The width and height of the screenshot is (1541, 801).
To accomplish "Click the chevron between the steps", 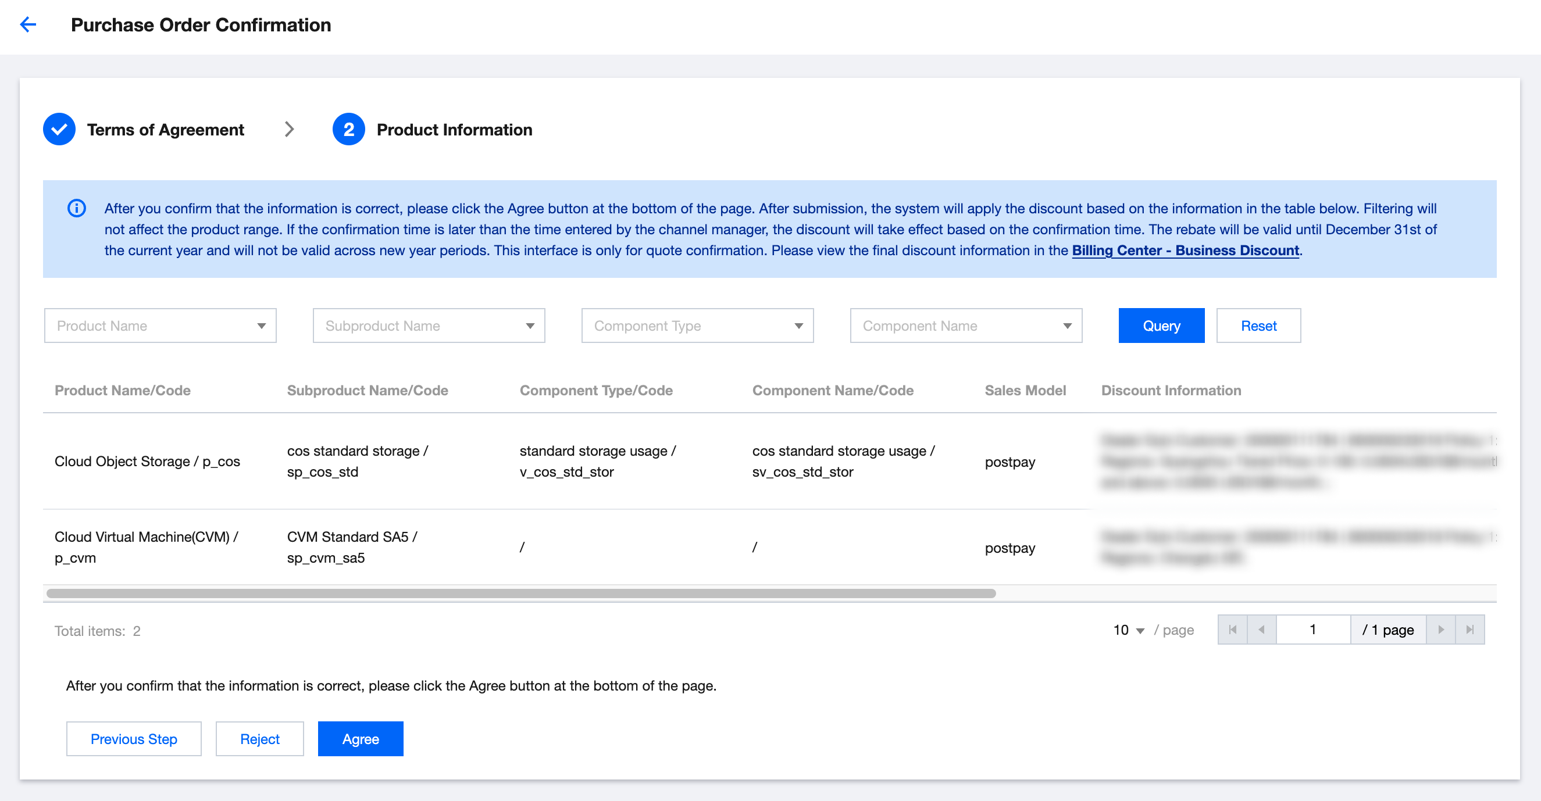I will coord(290,129).
